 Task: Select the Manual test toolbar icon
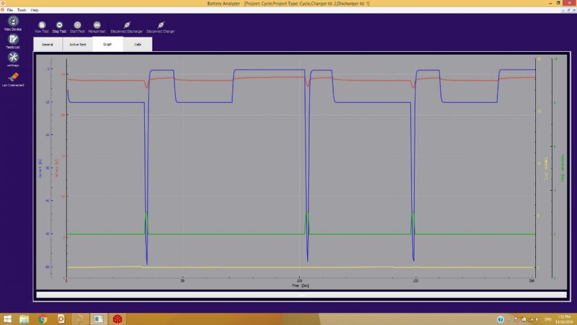[x=97, y=25]
